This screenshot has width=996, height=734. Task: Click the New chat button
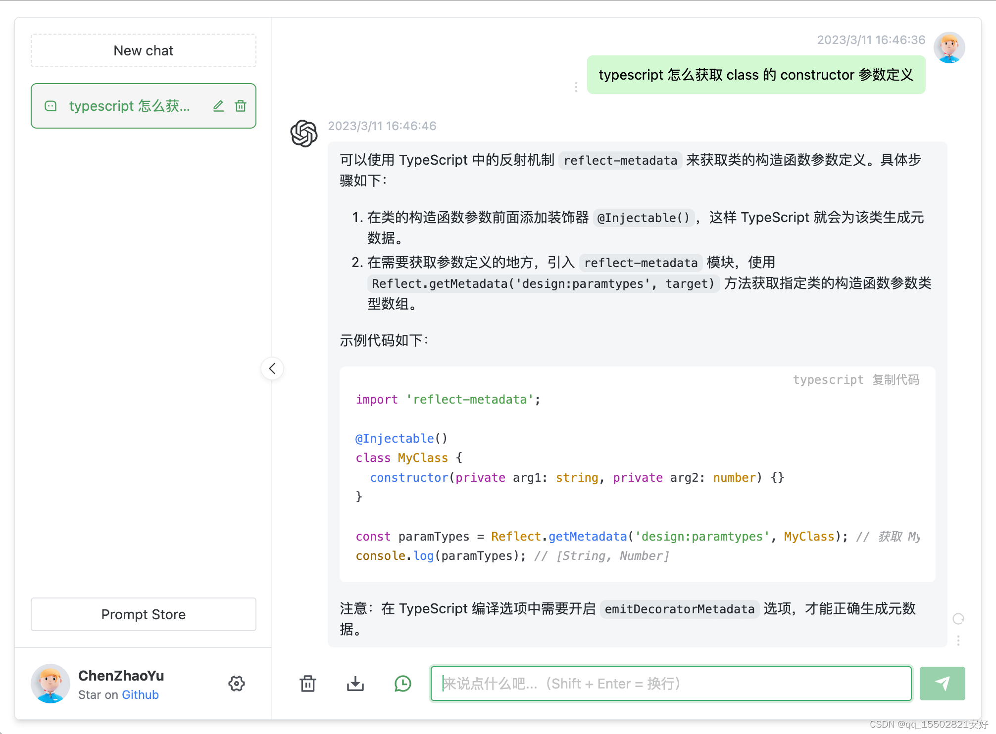click(x=142, y=50)
